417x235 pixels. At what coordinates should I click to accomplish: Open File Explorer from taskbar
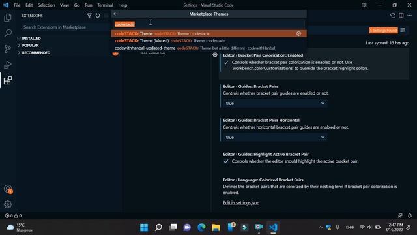pos(216,227)
